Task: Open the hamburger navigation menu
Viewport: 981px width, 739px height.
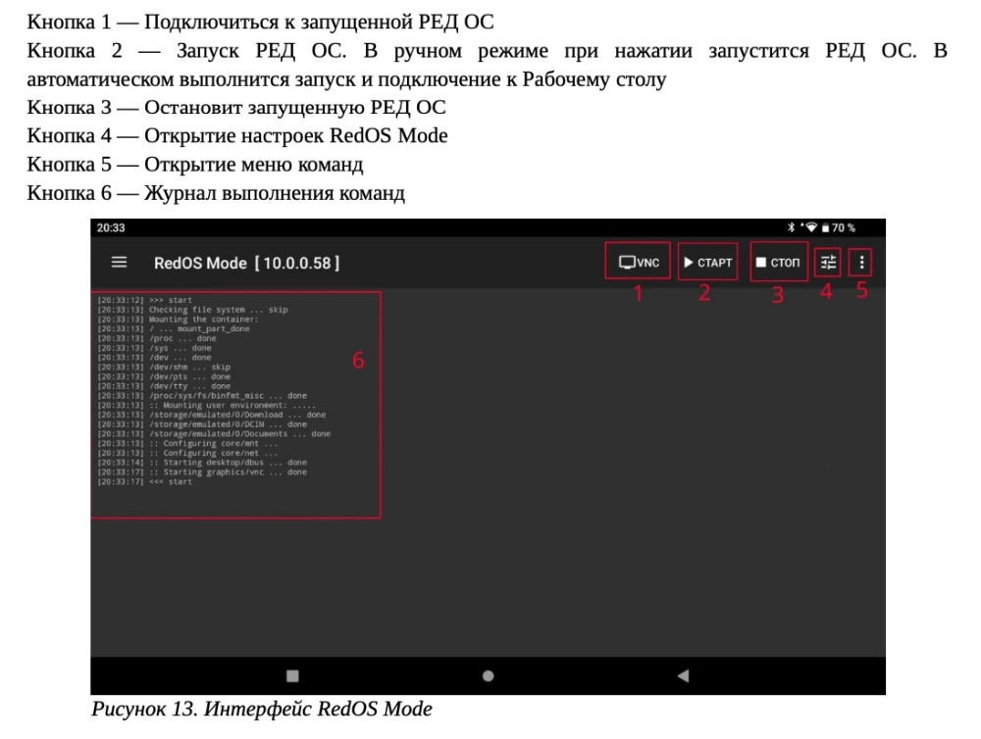Action: tap(119, 262)
